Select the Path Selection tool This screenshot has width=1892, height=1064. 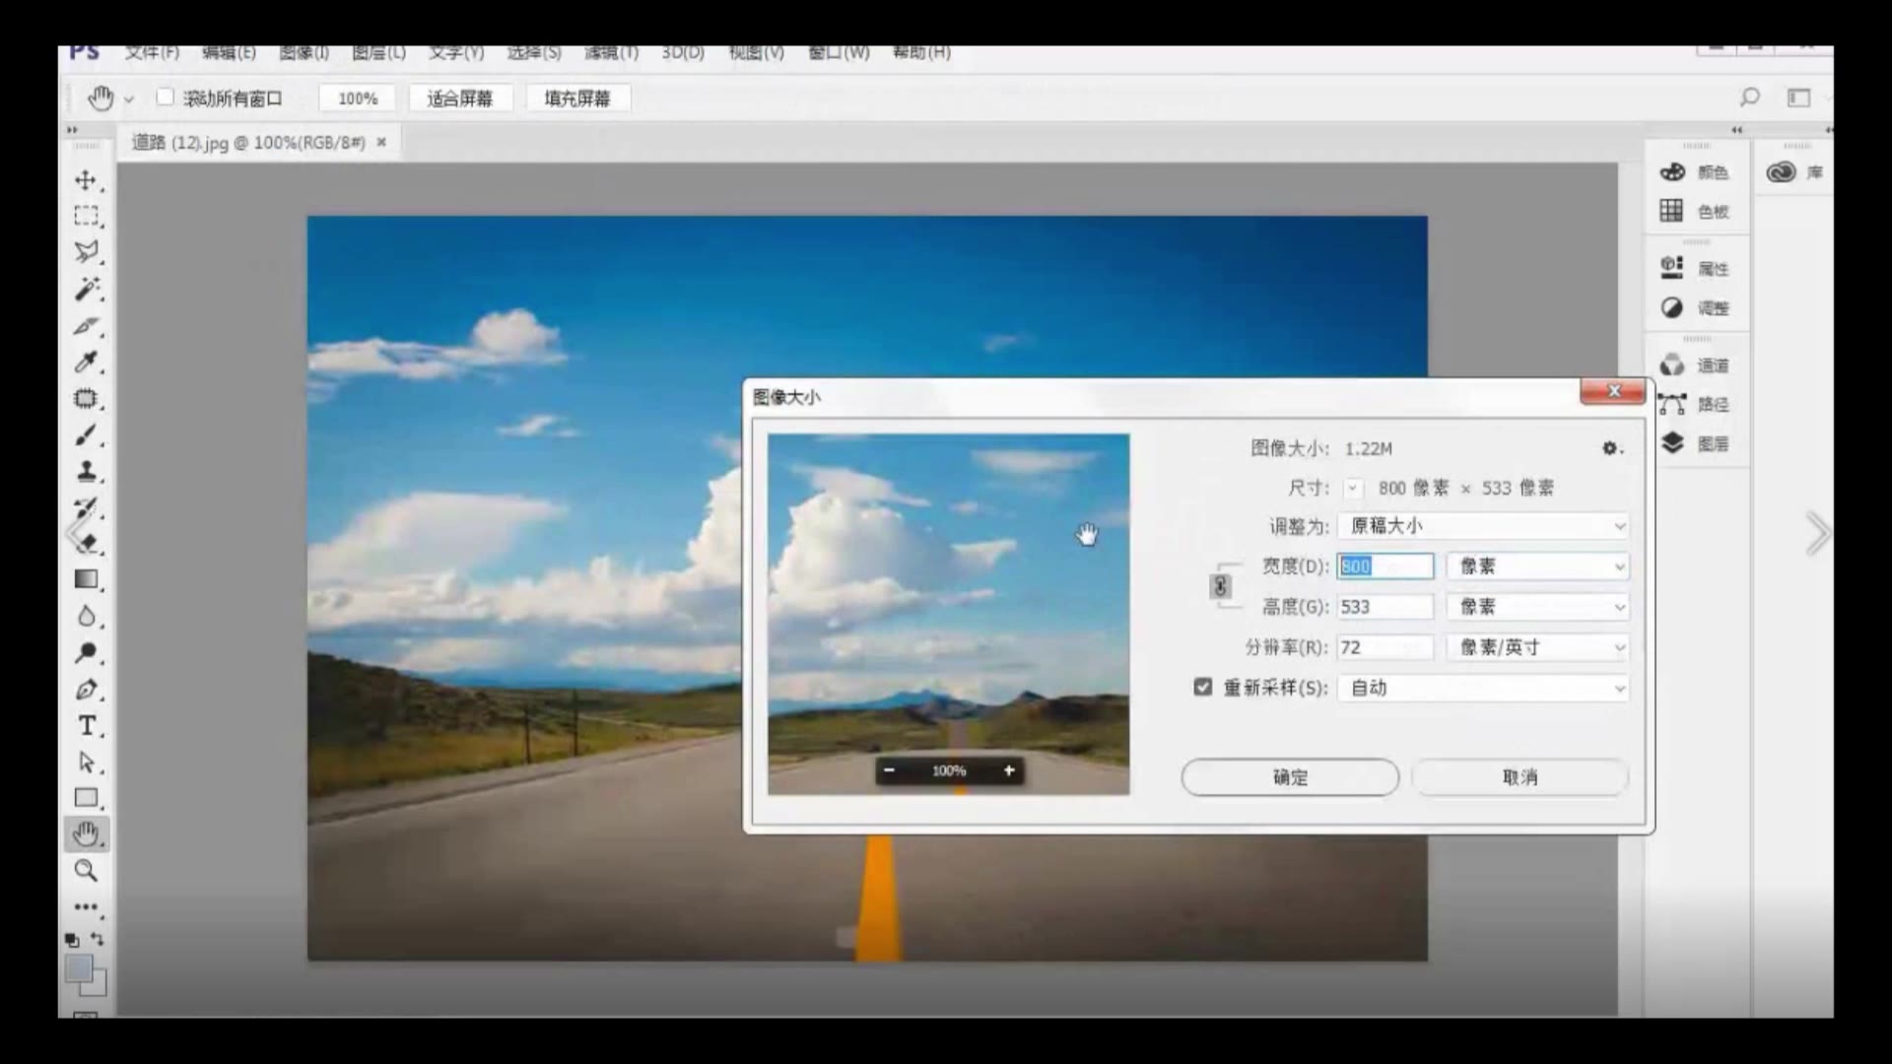(87, 763)
